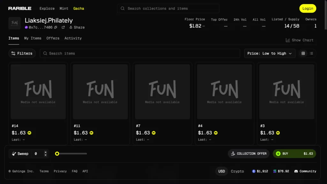327x184 pixels.
Task: Click the Gahinga Inc. copyright text
Action: (21, 171)
